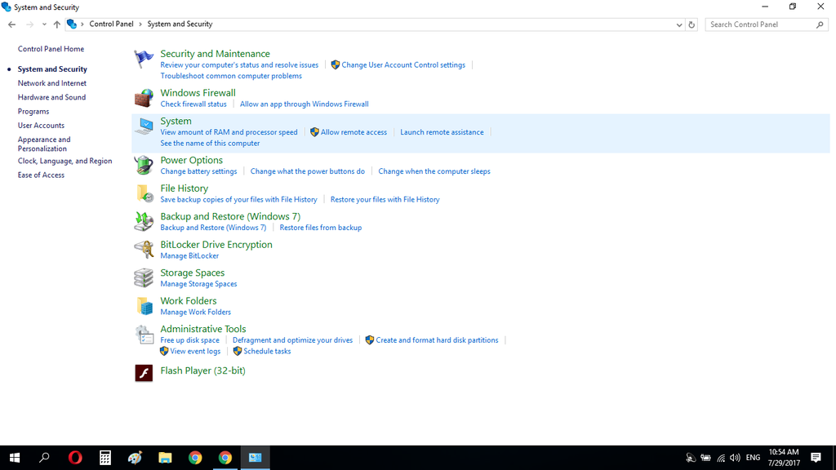Click the battery tray icon

[x=706, y=458]
